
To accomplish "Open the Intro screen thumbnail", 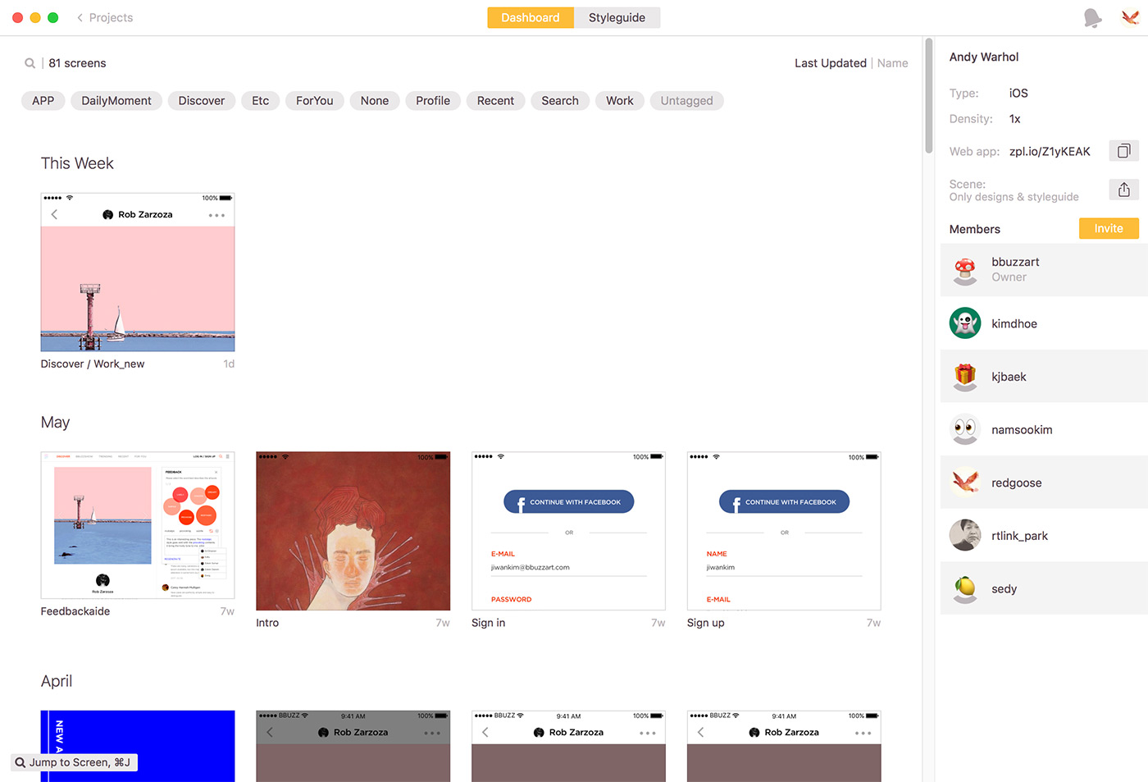I will pyautogui.click(x=353, y=531).
